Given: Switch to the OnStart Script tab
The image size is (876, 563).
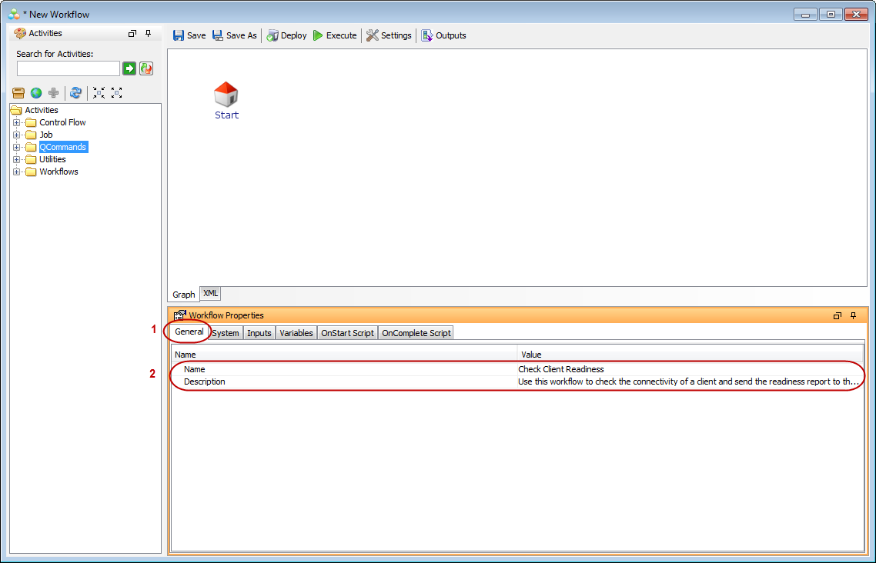Looking at the screenshot, I should 347,333.
